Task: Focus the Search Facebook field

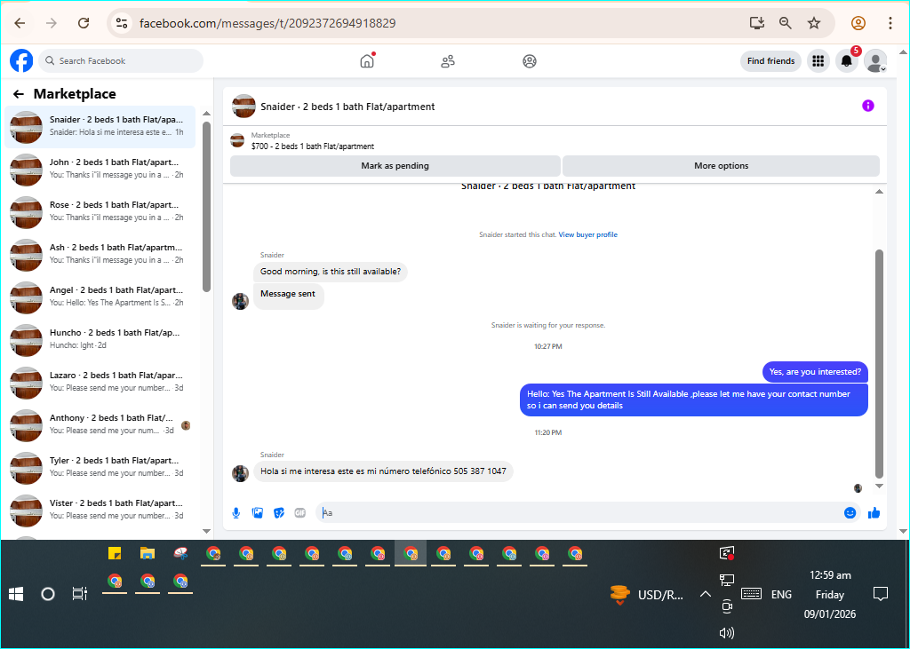Action: [x=121, y=61]
